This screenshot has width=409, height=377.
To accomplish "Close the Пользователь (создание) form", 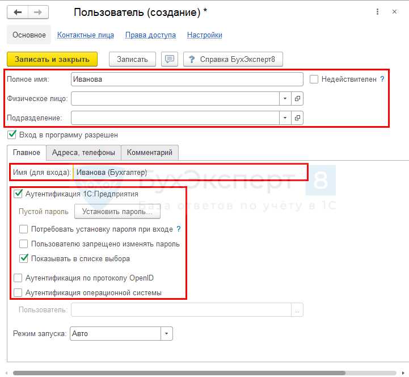I will point(394,12).
